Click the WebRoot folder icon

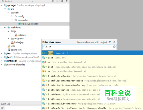pyautogui.click(x=9, y=28)
